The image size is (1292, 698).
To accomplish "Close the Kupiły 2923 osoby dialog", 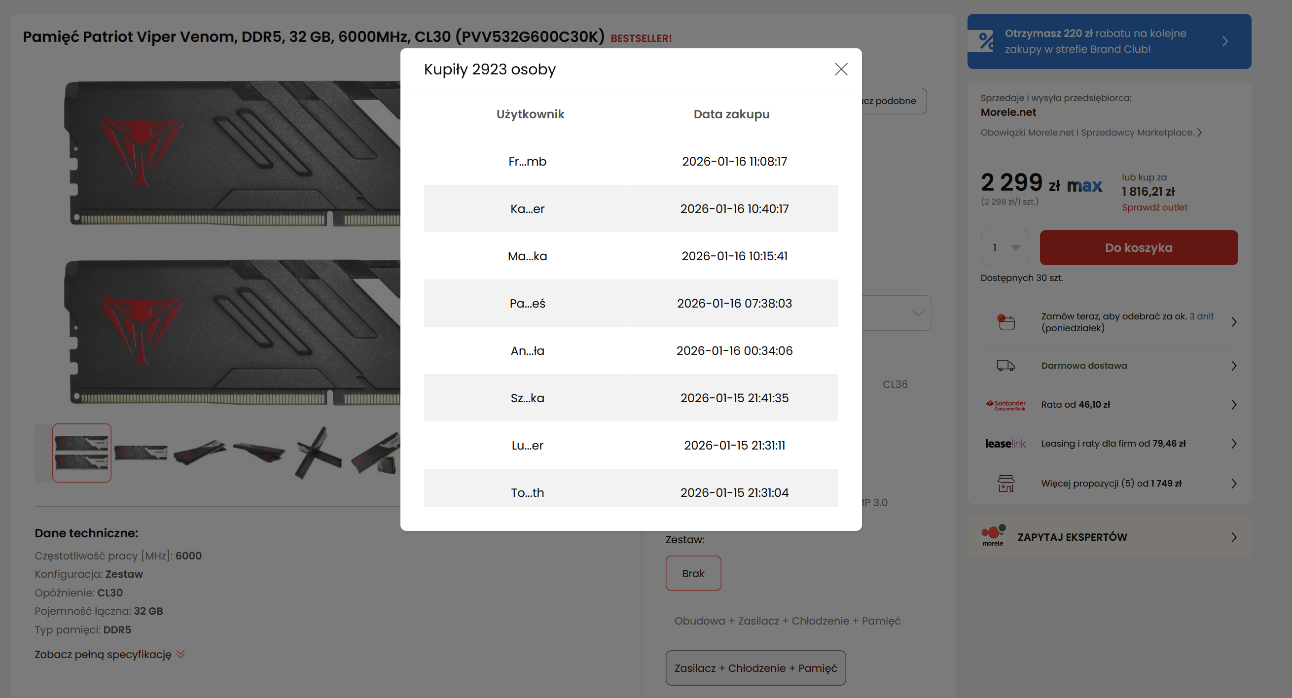I will 841,69.
